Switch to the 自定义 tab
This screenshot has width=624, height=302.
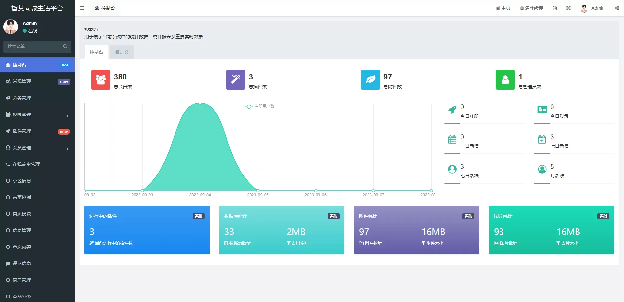[122, 52]
